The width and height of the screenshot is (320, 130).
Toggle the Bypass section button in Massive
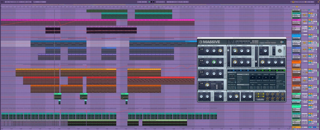click(x=270, y=45)
